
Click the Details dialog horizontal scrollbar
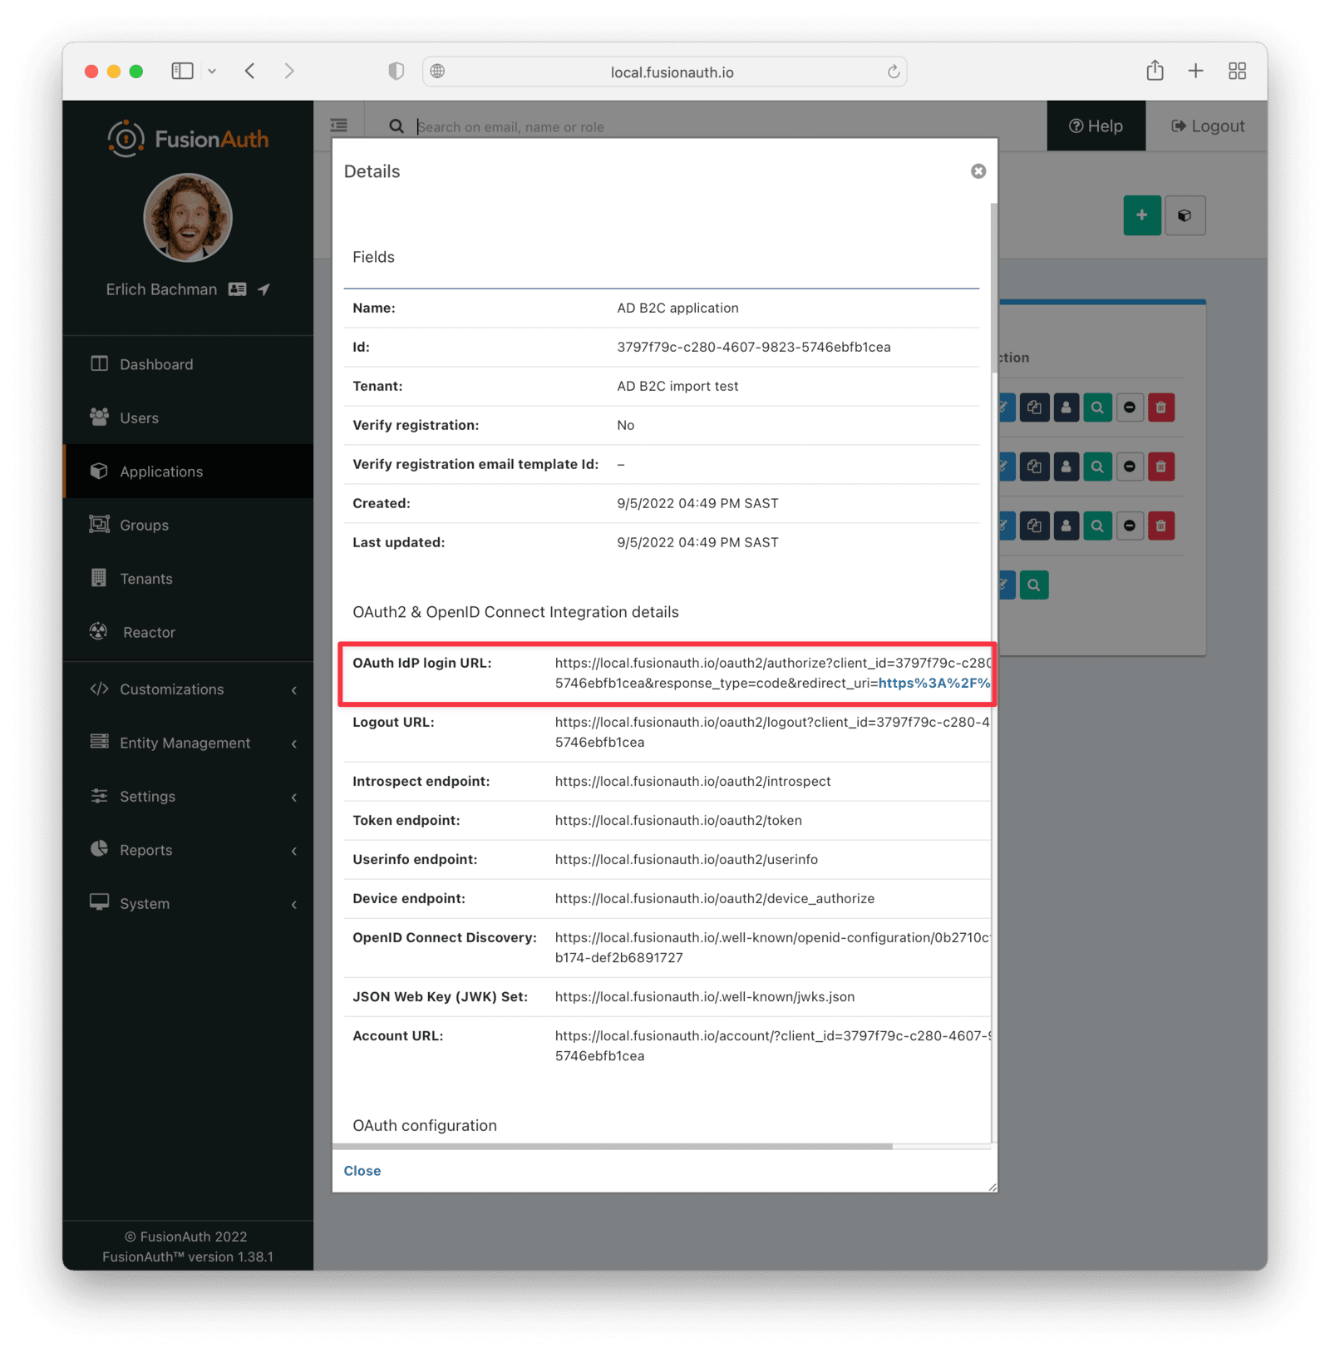pos(613,1147)
